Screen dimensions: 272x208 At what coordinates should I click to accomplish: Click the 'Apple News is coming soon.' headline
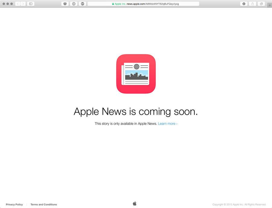coord(136,112)
